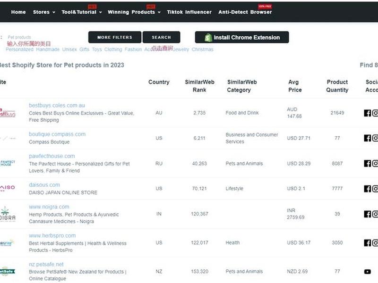Screen dimensions: 378x283
Task: Open bestbuys.coles.com.au store link
Action: [x=57, y=105]
